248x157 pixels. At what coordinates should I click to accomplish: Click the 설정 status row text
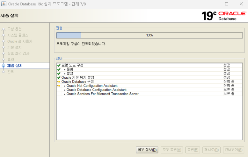tap(70, 74)
